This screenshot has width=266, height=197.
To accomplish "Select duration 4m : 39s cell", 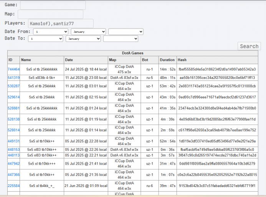I will coord(168,119).
